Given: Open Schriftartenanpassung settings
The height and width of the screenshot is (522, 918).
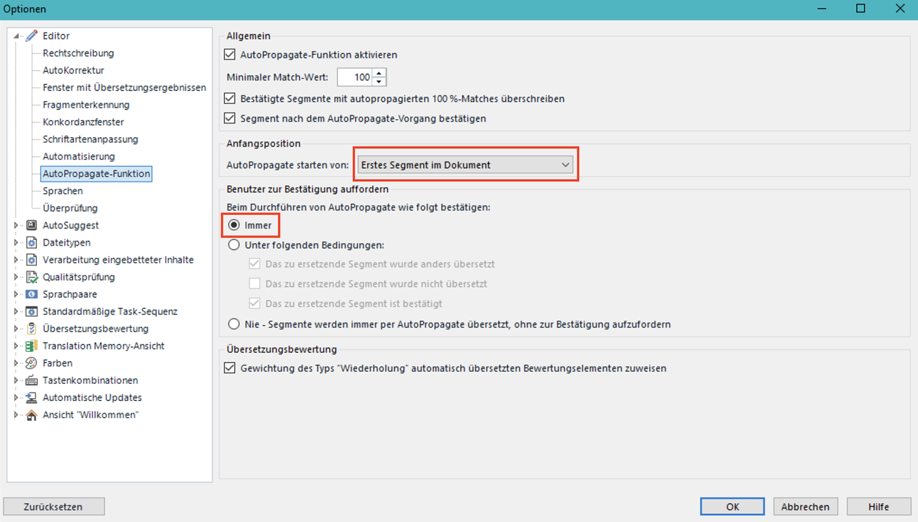Looking at the screenshot, I should click(90, 139).
